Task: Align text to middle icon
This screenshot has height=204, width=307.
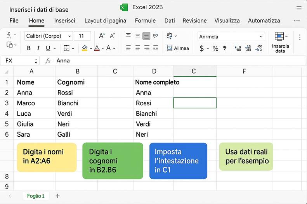Action: pos(138,36)
